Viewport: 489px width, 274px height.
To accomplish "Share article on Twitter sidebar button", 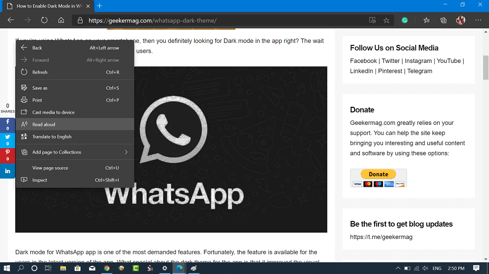I will coord(7,140).
